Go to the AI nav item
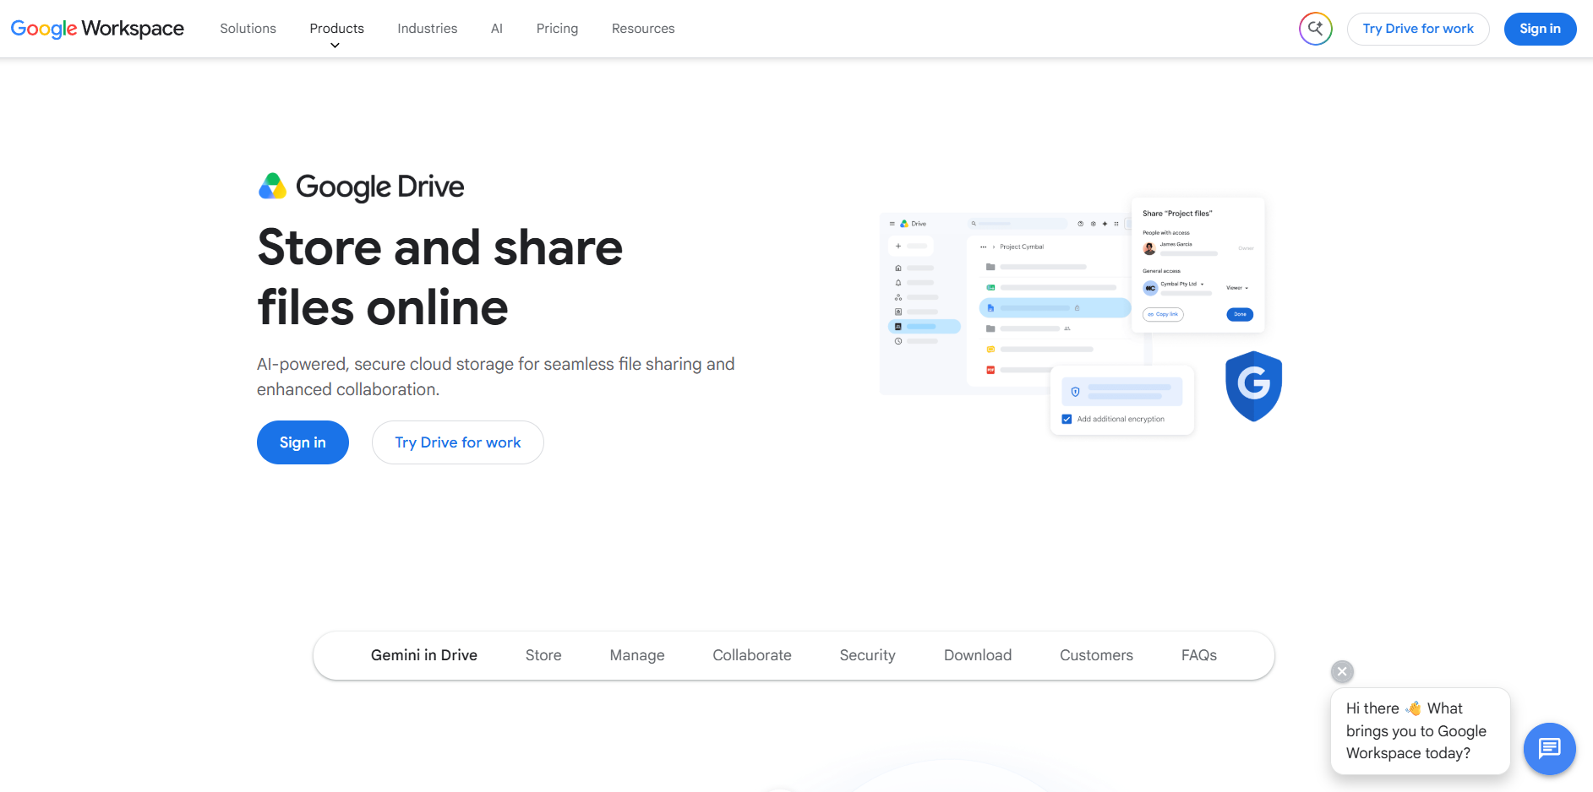 [497, 29]
